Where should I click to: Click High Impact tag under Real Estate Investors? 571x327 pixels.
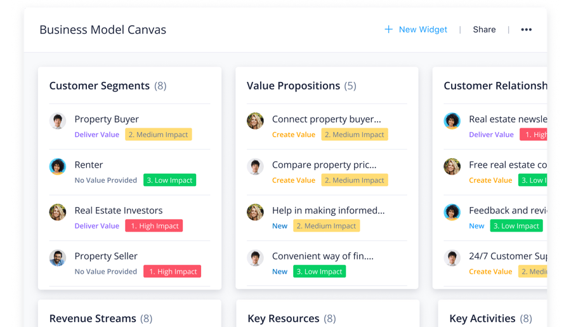[154, 225]
